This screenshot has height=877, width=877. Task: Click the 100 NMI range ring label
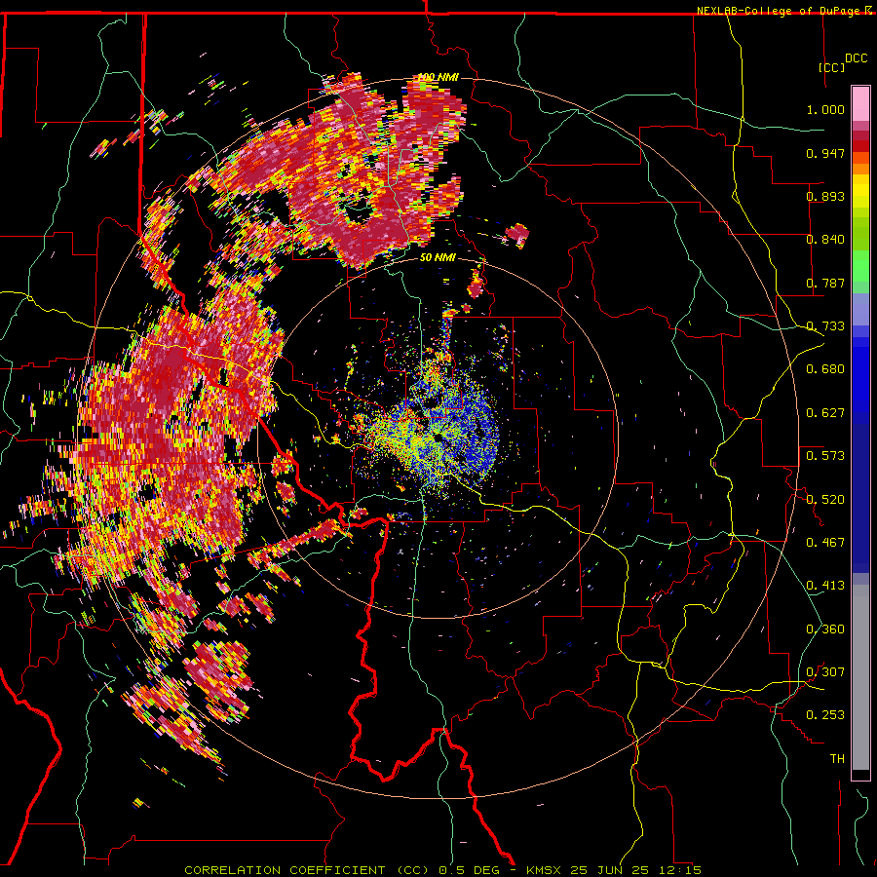(x=438, y=77)
